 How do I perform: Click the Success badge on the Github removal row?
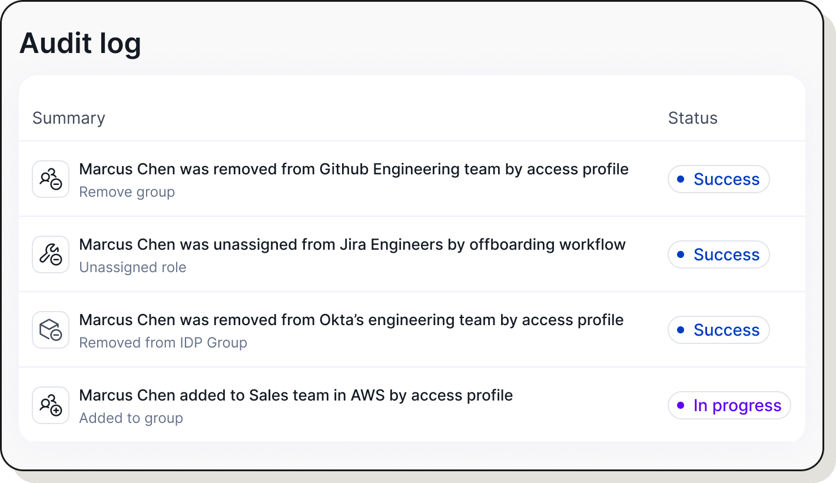coord(718,179)
